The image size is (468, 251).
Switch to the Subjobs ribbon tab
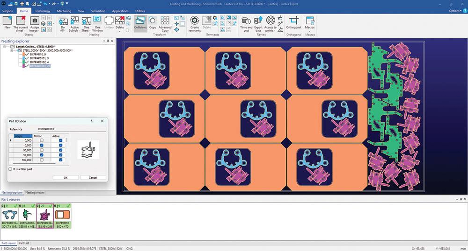(7, 11)
